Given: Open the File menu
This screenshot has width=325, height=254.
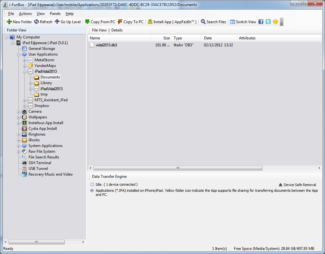Looking at the screenshot, I should point(11,14).
